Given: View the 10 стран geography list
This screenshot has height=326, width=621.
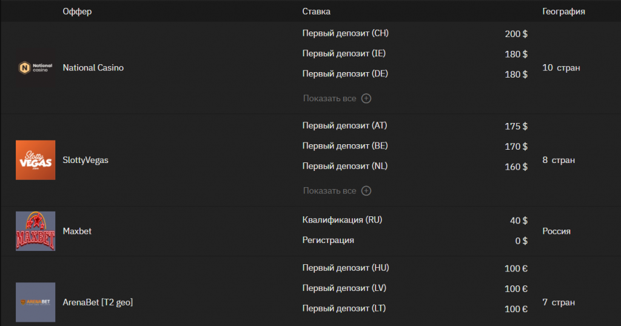Looking at the screenshot, I should [x=561, y=68].
